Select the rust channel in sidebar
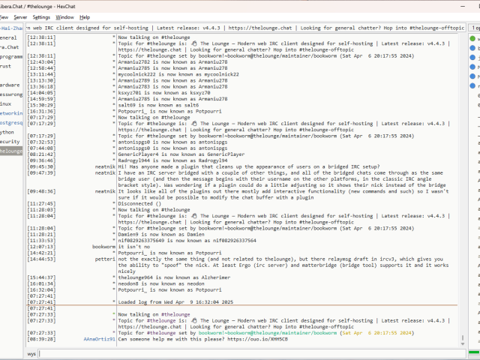 pyautogui.click(x=6, y=66)
